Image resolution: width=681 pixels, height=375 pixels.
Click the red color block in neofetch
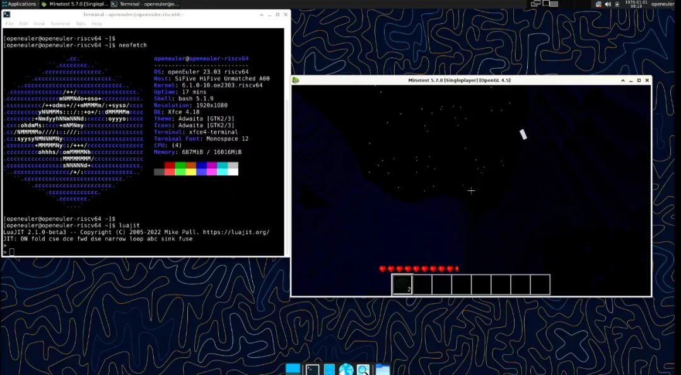pyautogui.click(x=170, y=166)
